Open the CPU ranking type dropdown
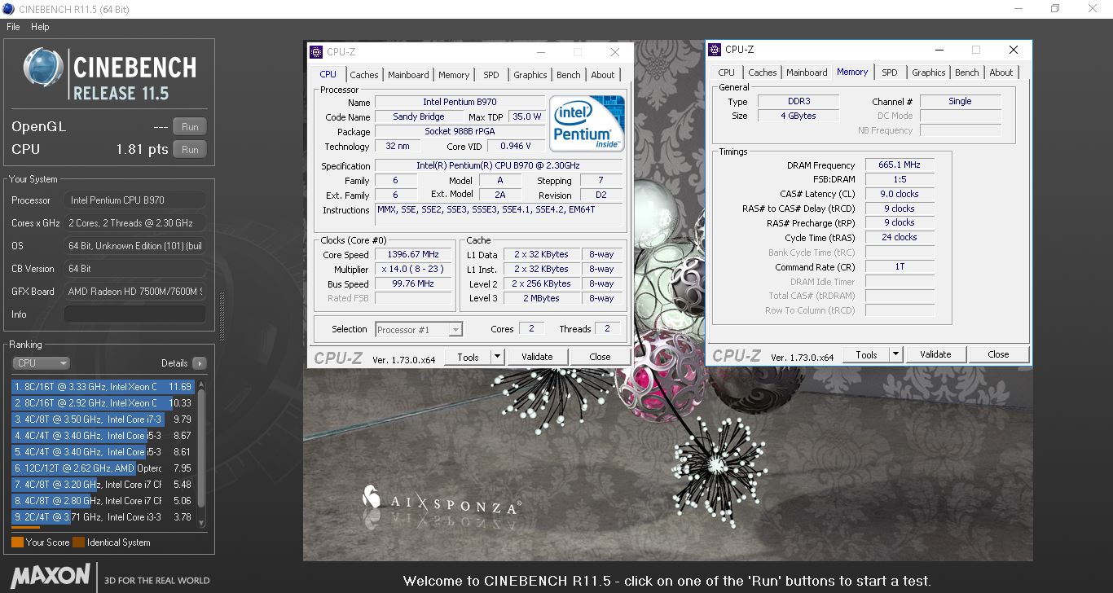 pos(41,363)
